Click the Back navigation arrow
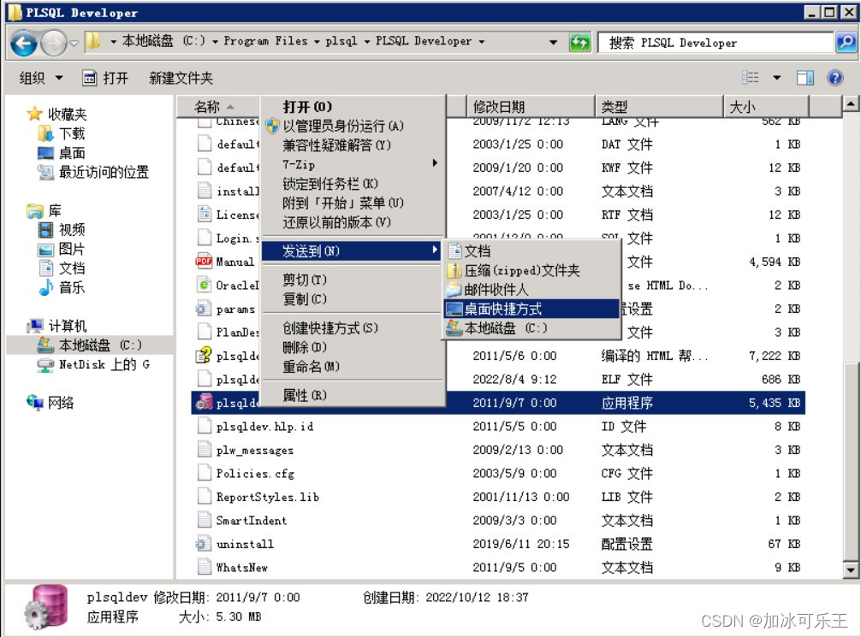This screenshot has height=637, width=861. coord(24,43)
